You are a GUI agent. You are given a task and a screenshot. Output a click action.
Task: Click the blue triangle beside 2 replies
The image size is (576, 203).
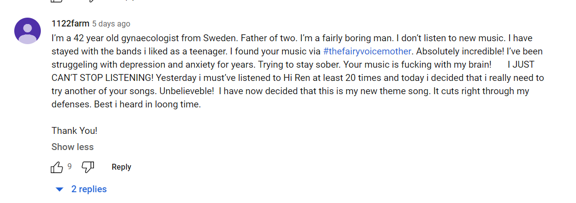59,189
